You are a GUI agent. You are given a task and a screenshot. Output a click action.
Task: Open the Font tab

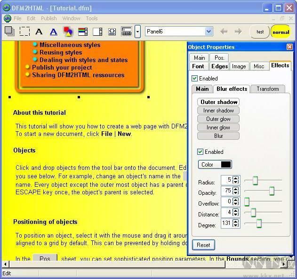pos(198,66)
